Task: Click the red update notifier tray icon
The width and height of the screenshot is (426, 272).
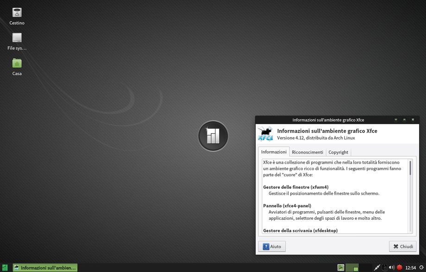Action: click(x=399, y=267)
